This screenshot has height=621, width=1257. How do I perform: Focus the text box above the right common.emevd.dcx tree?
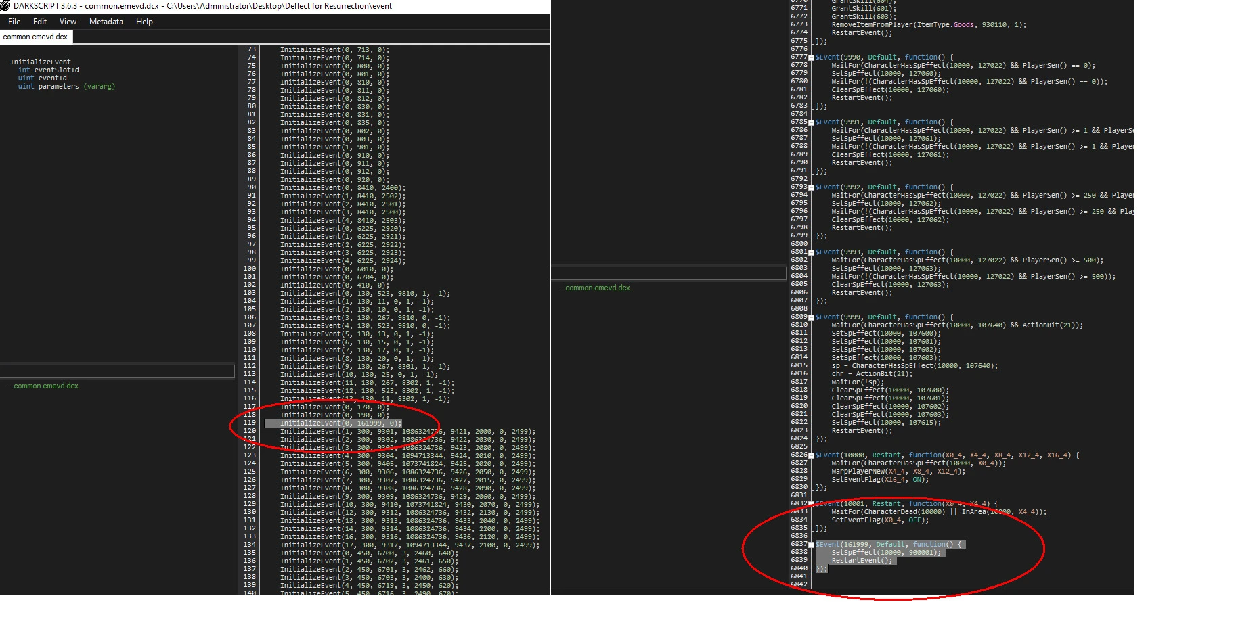click(669, 273)
